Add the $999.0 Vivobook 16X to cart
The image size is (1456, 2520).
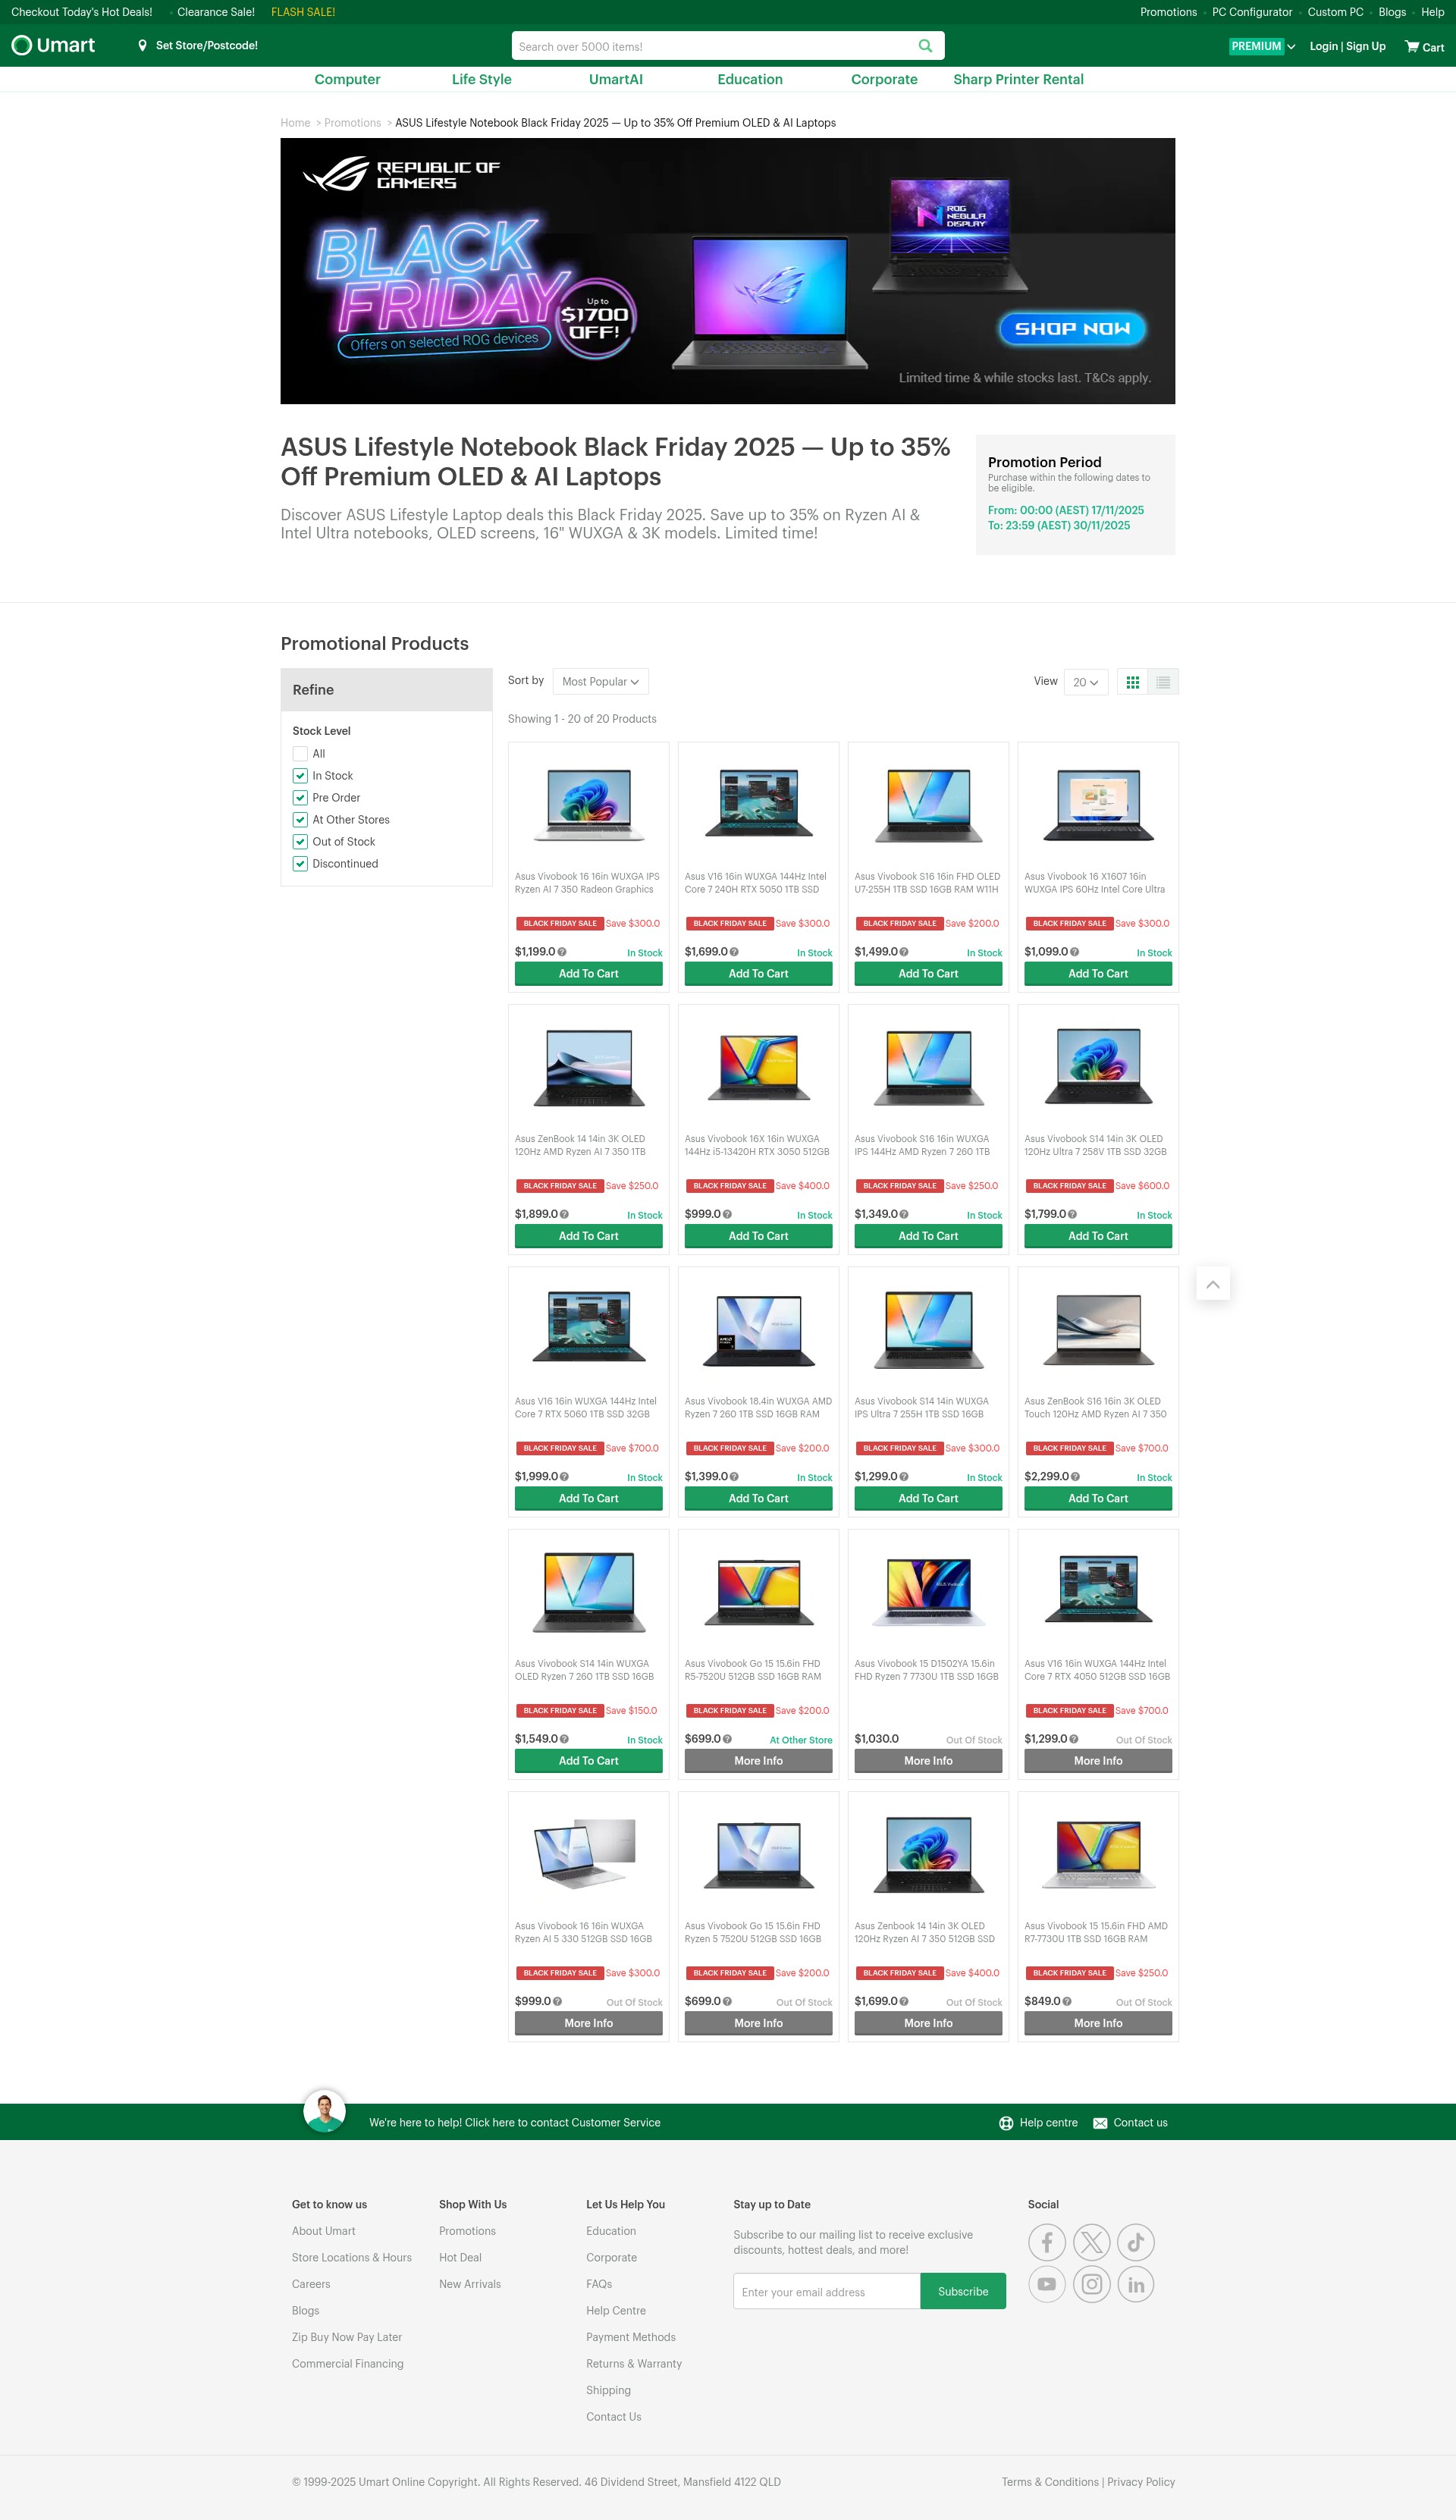tap(758, 1237)
